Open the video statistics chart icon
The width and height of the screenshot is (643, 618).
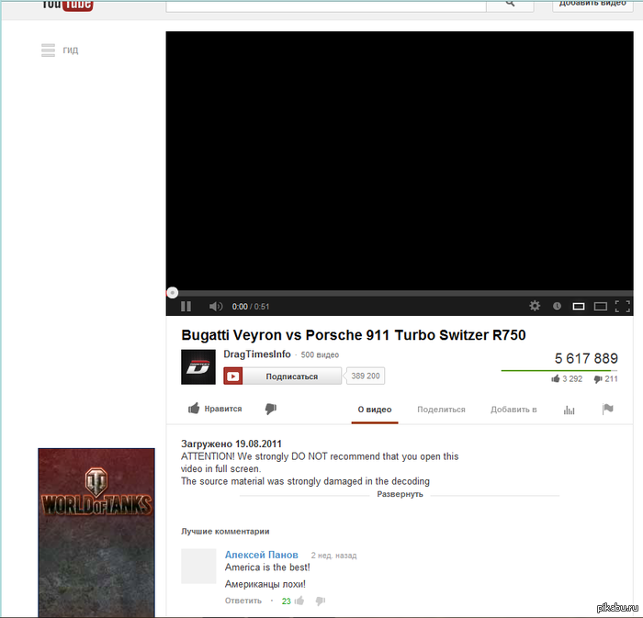click(569, 410)
